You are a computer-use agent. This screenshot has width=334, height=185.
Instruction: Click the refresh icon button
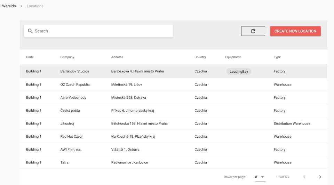point(253,31)
